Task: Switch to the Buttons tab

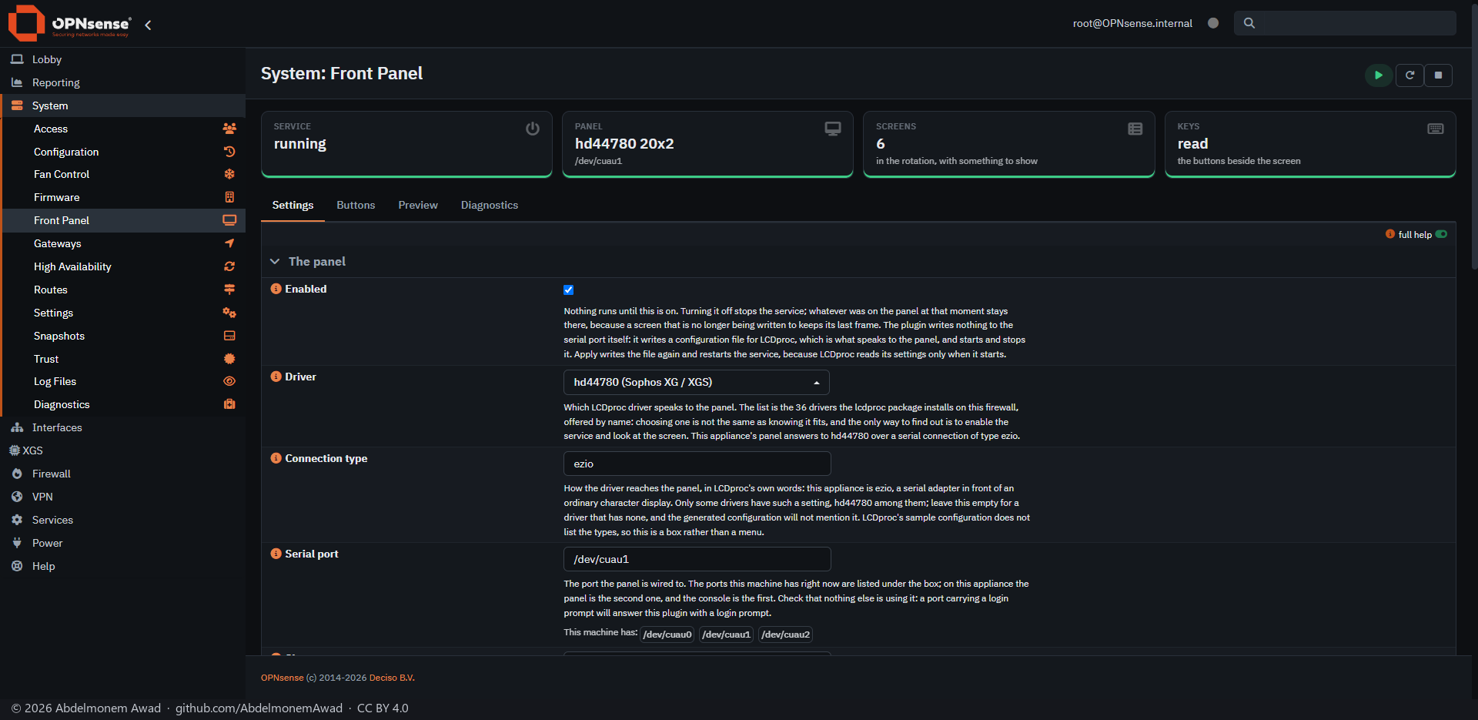Action: tap(356, 205)
